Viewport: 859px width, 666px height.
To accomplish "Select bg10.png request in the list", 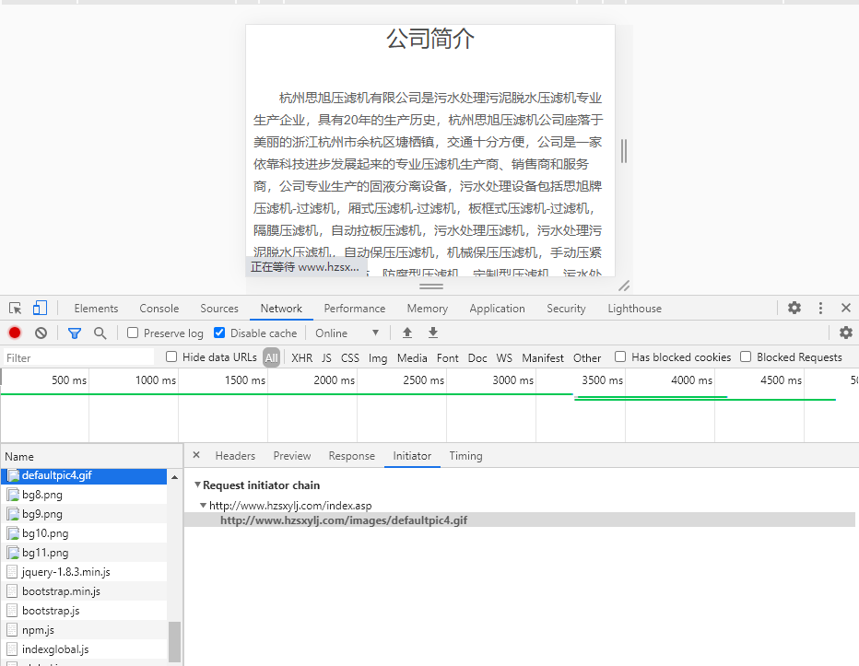I will coord(85,533).
